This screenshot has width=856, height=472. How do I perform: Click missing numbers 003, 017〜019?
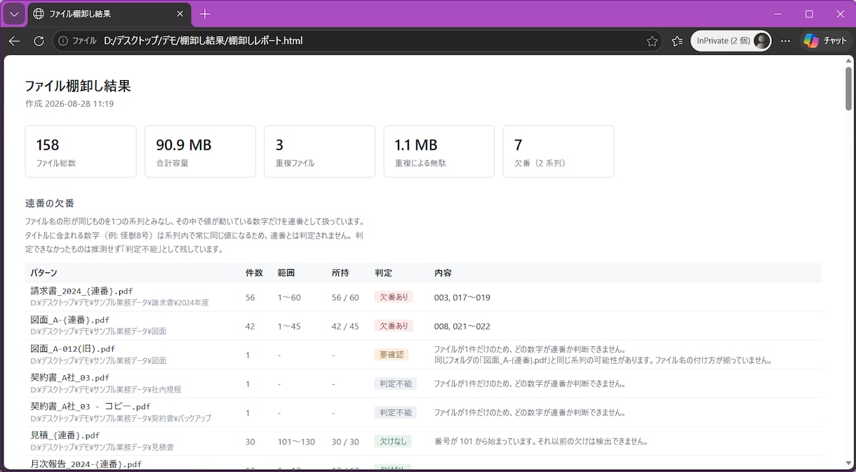(x=462, y=298)
